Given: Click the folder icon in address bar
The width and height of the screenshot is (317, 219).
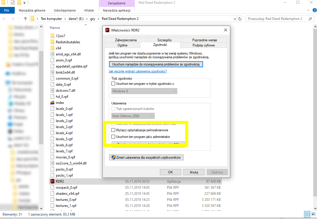Looking at the screenshot, I should coord(32,19).
